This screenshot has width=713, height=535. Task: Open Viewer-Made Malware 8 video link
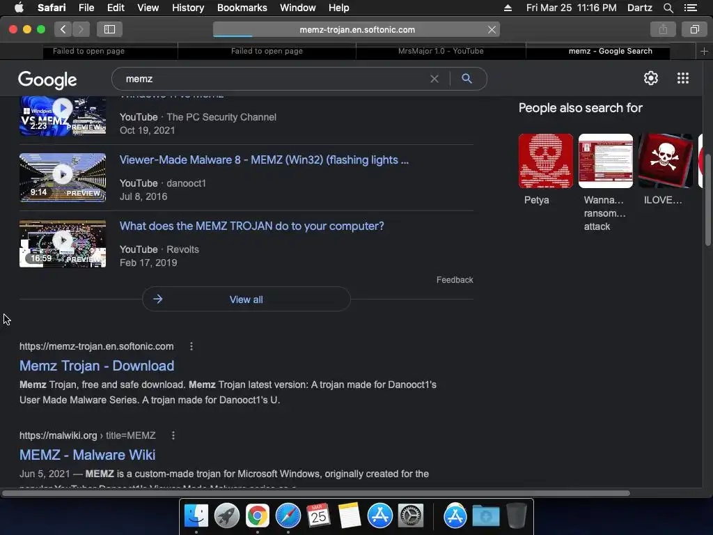264,160
